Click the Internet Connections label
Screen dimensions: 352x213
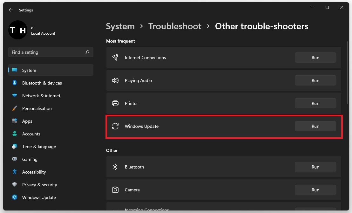pyautogui.click(x=145, y=58)
